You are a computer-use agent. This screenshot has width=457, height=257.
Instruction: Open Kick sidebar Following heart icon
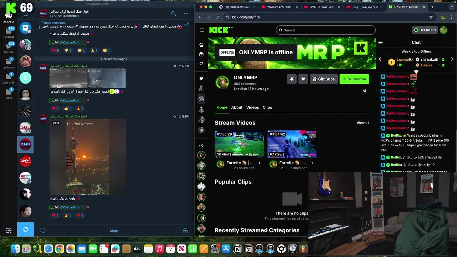tap(201, 64)
